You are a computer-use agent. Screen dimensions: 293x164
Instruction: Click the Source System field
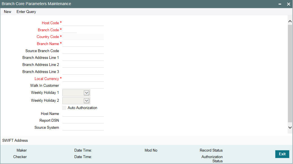(x=83, y=127)
